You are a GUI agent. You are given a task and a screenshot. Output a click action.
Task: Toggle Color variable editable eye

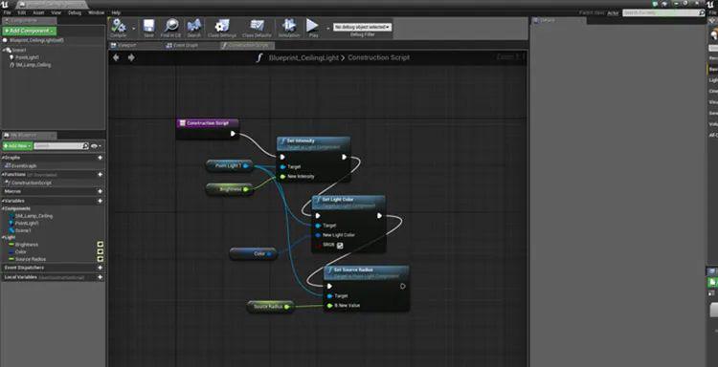click(x=101, y=251)
